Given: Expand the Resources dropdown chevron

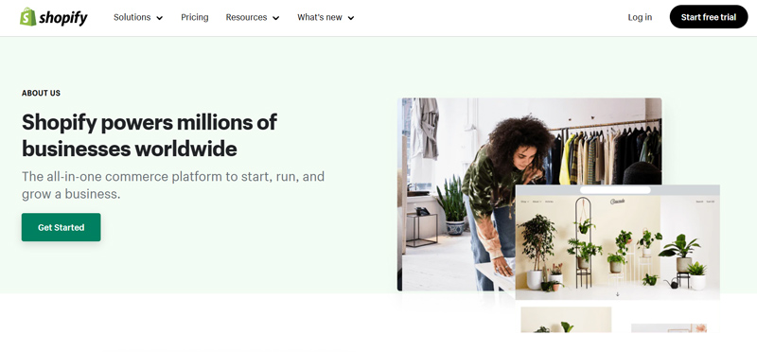Looking at the screenshot, I should click(276, 18).
